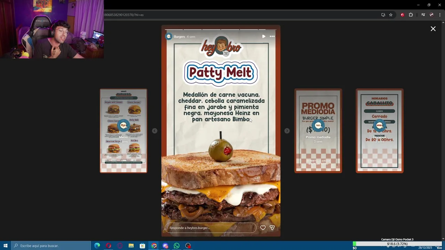Open File Explorer from the taskbar

pyautogui.click(x=131, y=246)
